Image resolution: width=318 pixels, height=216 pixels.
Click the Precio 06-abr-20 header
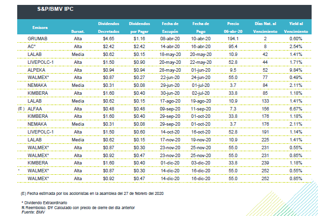[233, 27]
